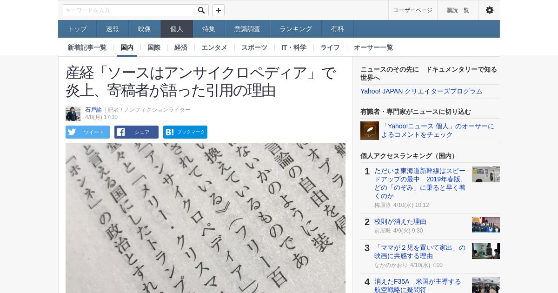Switch to the 速報 tab

tap(113, 29)
